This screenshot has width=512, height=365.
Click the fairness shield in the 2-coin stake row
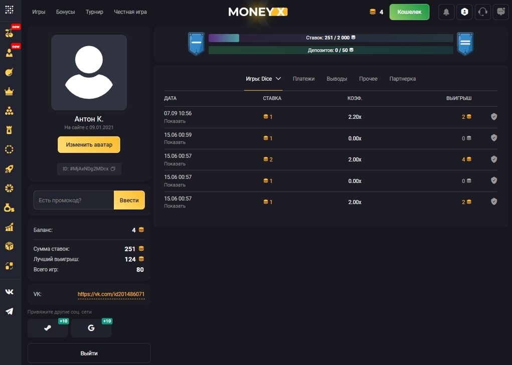494,159
